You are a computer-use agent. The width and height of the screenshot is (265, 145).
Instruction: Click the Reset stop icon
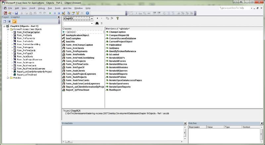tap(59, 13)
